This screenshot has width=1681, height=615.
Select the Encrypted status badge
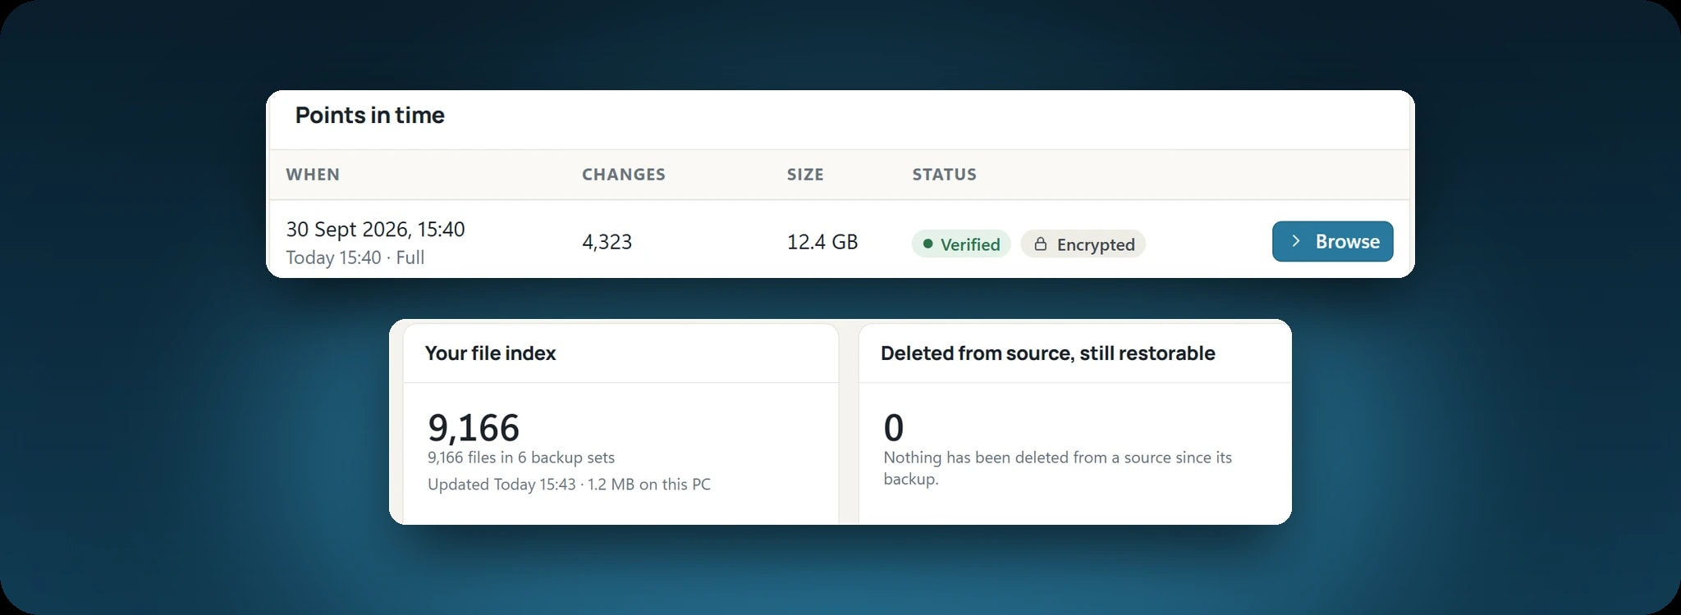point(1083,244)
